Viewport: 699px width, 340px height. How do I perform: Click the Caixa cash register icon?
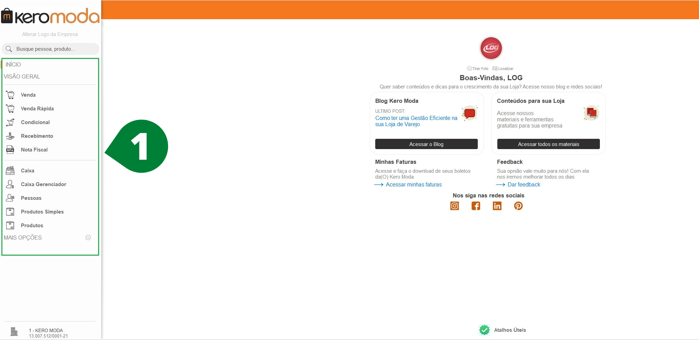(10, 170)
